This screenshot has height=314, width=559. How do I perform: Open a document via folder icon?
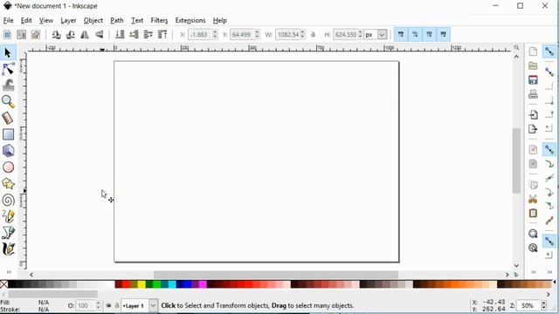[533, 66]
